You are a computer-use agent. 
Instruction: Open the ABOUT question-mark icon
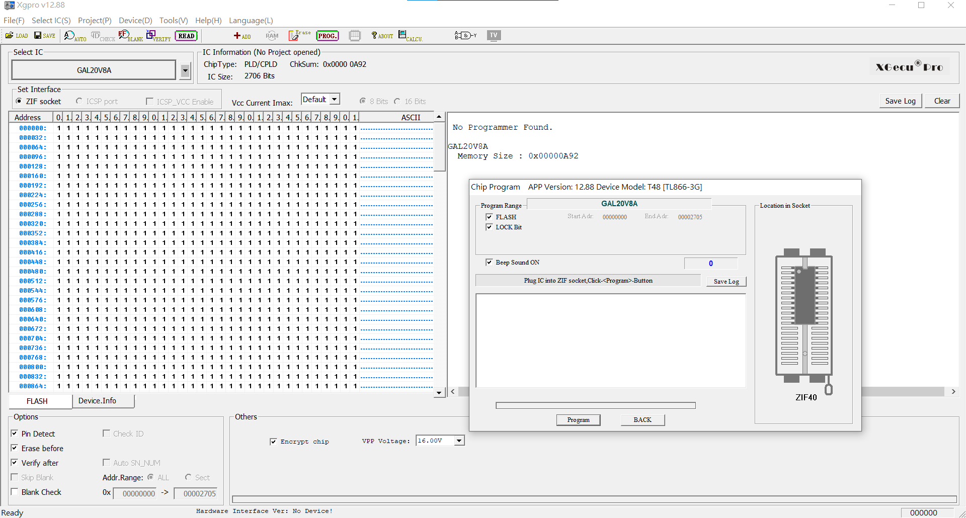382,36
